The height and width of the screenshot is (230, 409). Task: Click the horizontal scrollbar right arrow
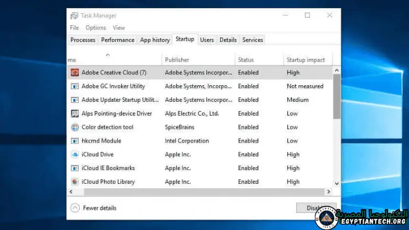(329, 191)
